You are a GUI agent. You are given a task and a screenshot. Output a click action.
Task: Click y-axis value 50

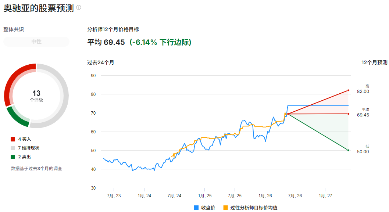click(93, 151)
